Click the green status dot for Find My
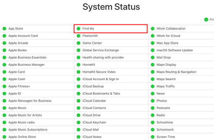This screenshot has width=214, height=140. [x=79, y=29]
